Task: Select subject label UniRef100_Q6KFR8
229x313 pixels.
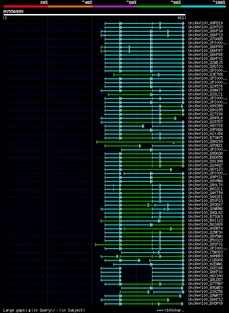Action: [205, 55]
